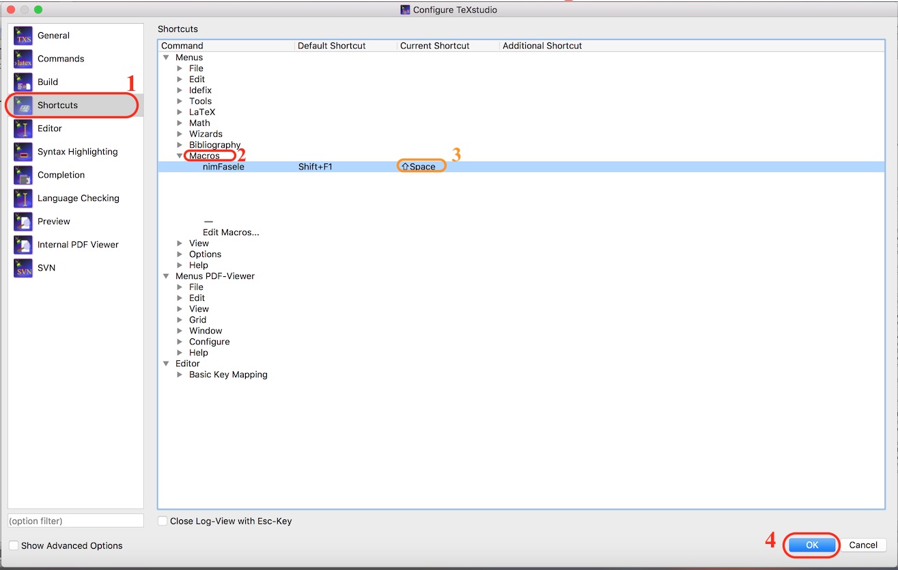Viewport: 898px width, 570px height.
Task: Expand the Bibliography node
Action: (180, 145)
